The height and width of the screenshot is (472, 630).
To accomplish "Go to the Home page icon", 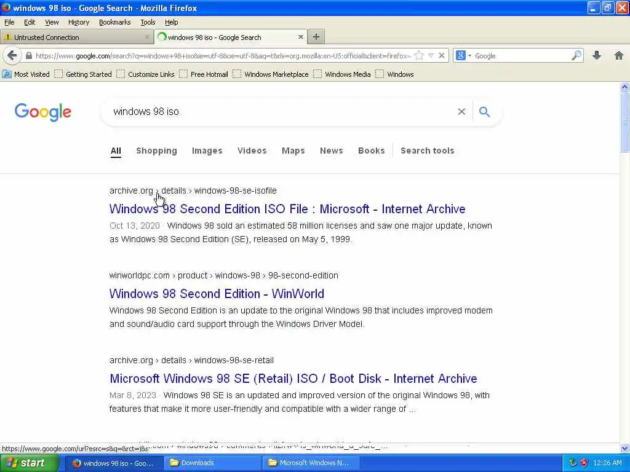I will (619, 56).
